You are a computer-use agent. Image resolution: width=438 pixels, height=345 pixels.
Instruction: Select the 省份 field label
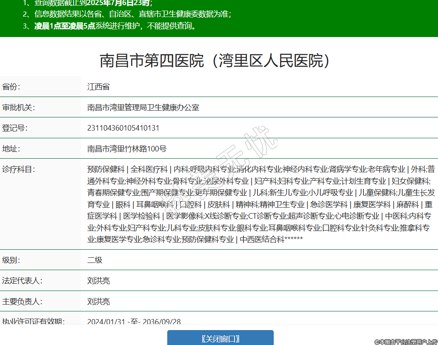(11, 87)
